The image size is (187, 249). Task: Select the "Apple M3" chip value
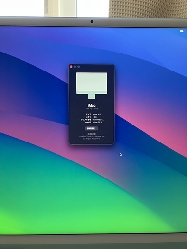tap(96, 114)
